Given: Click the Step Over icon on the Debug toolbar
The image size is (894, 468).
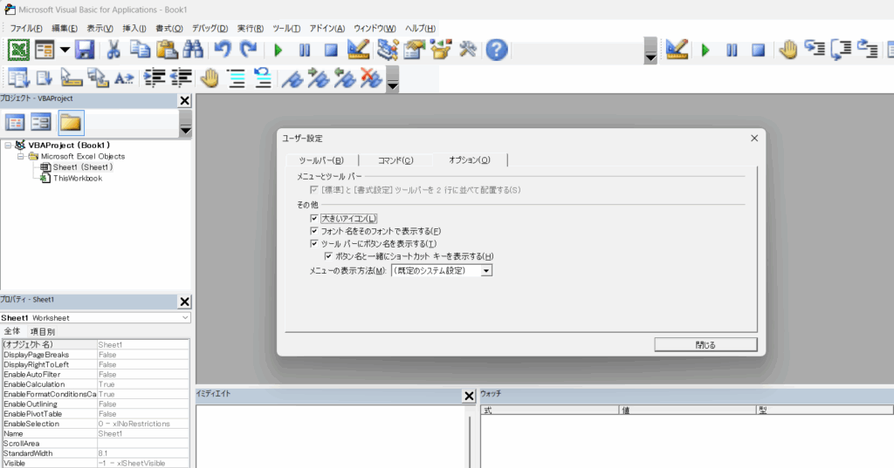Looking at the screenshot, I should point(841,50).
